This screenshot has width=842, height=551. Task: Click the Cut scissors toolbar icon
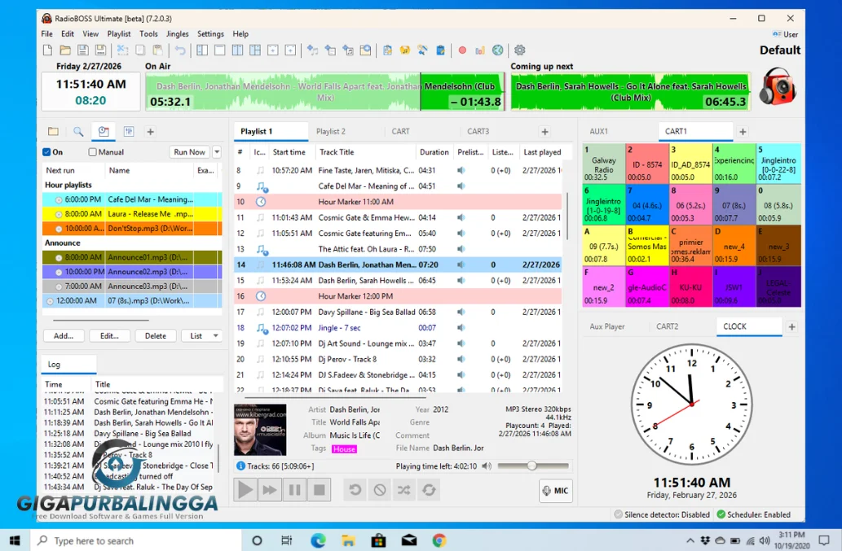click(123, 50)
